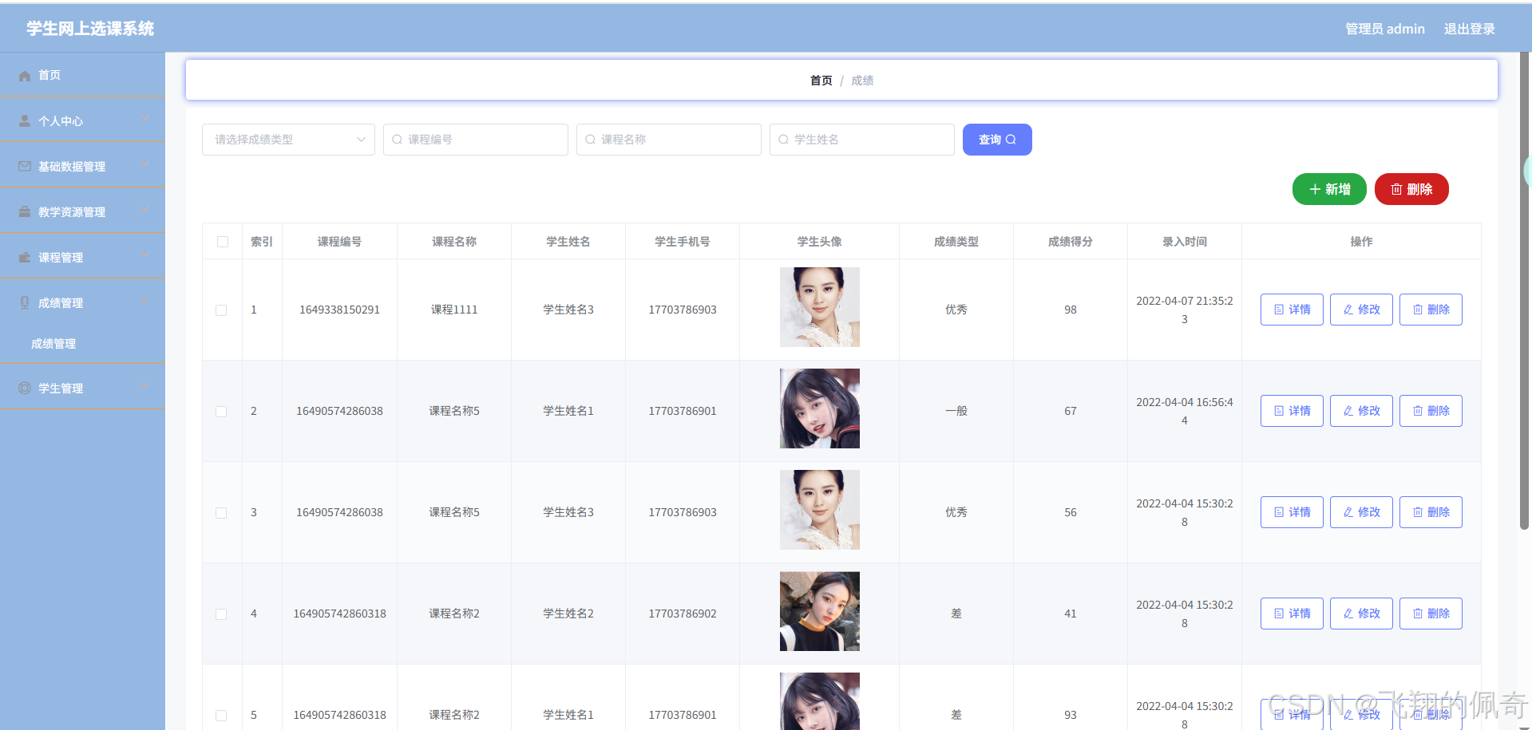Toggle the select-all checkbox in table header
Screen dimensions: 1532x730
(x=223, y=242)
